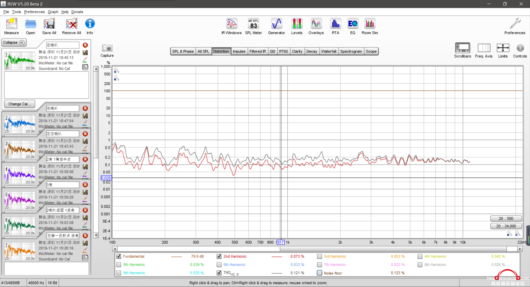This screenshot has width=530, height=287.
Task: Remove measurement 3 with red X
Action: 85,134
